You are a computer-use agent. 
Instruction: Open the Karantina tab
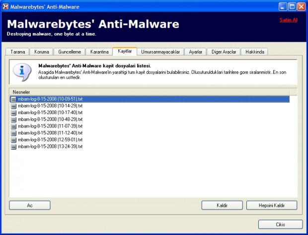click(99, 52)
